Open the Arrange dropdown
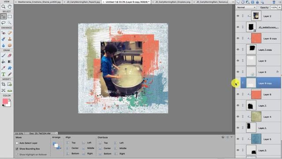 pos(57,145)
